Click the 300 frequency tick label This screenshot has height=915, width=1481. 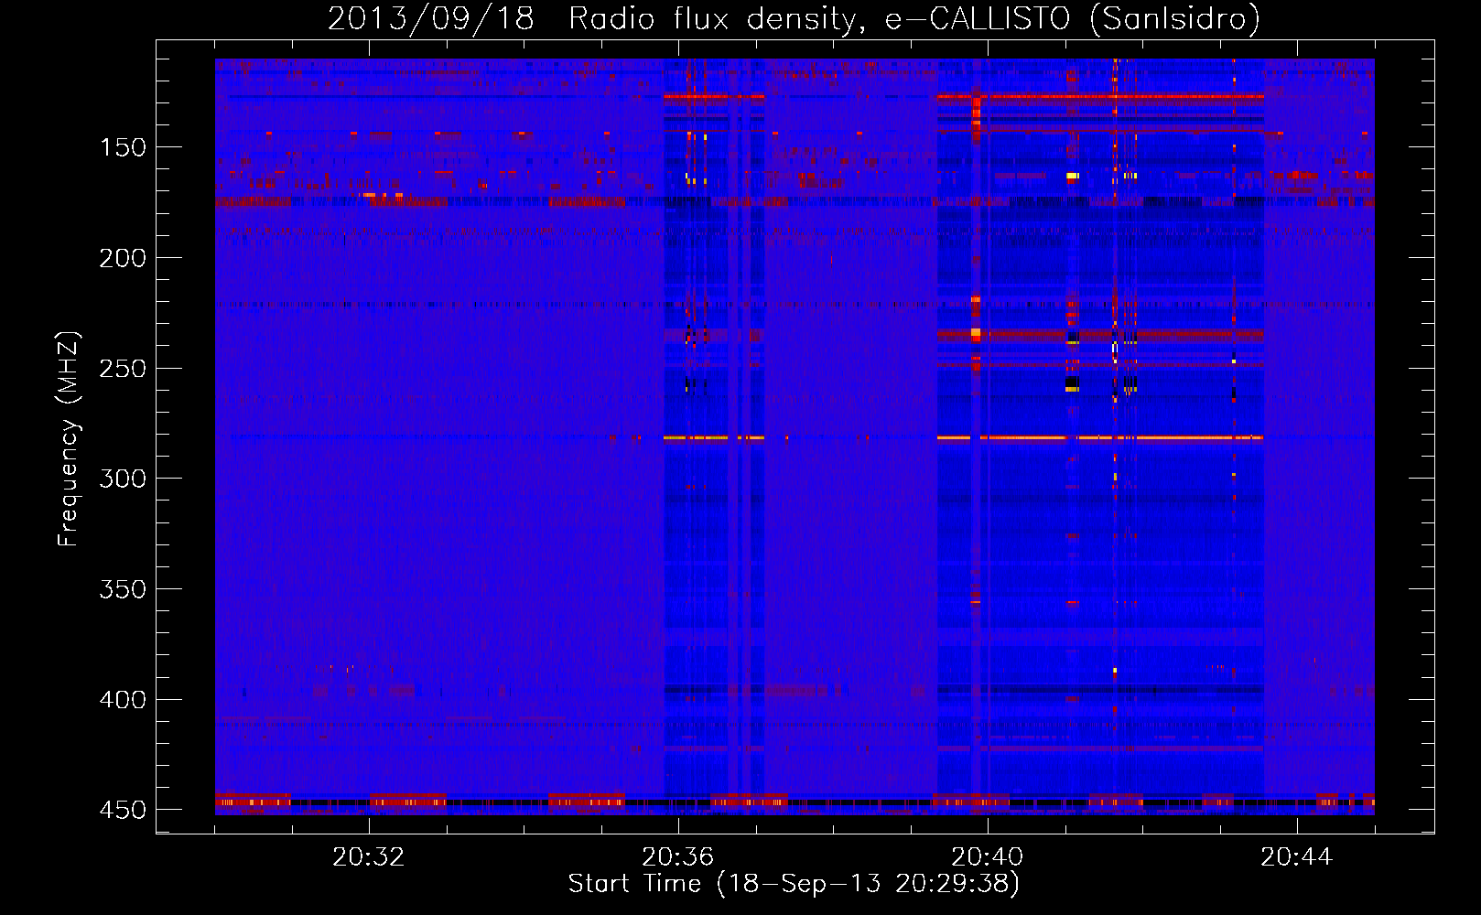click(123, 479)
